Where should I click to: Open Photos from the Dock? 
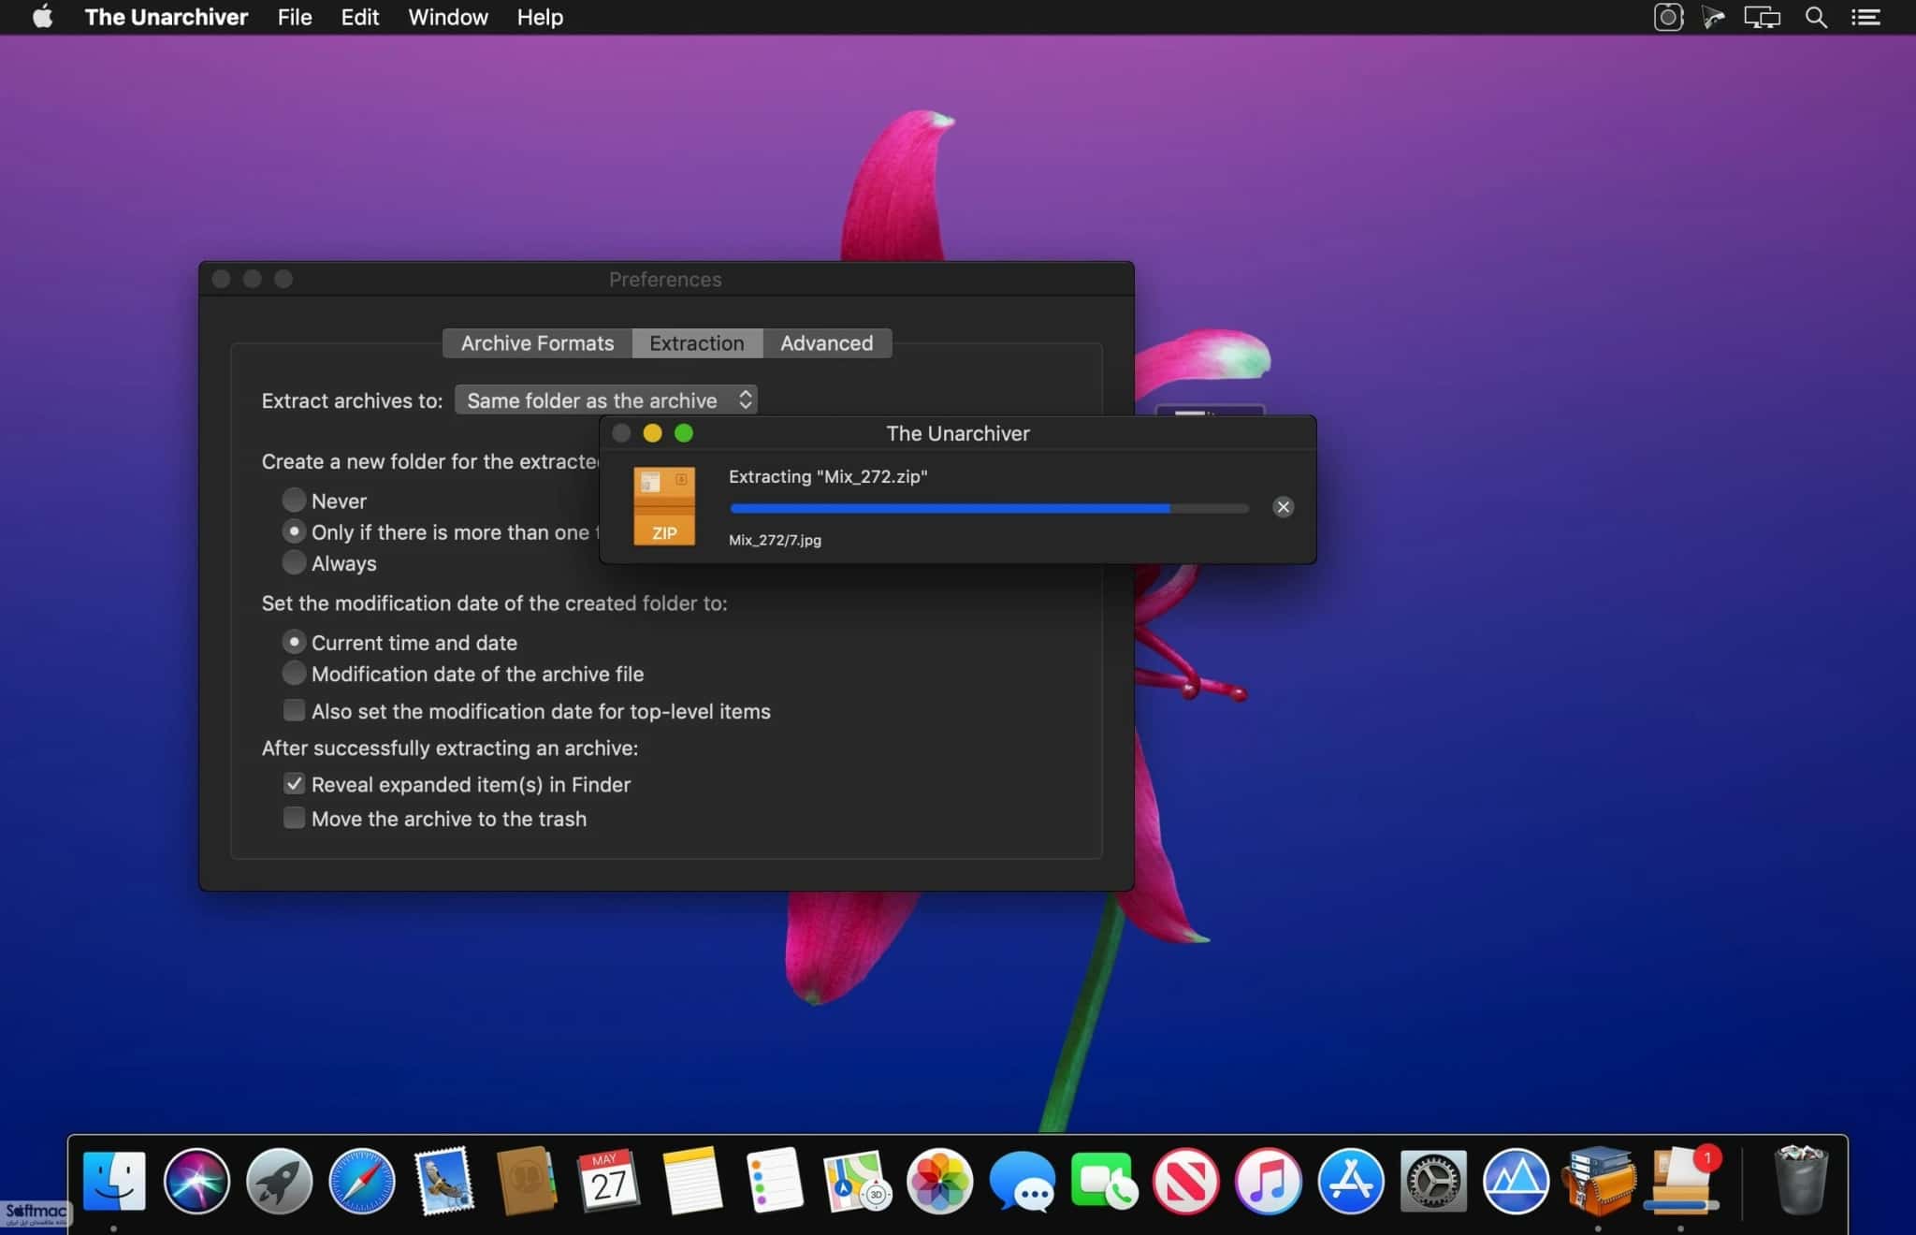point(939,1181)
